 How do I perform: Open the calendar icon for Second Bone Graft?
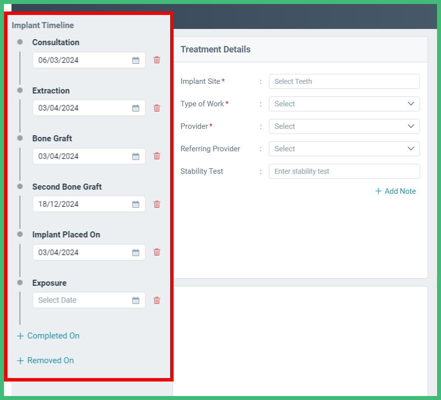point(136,204)
